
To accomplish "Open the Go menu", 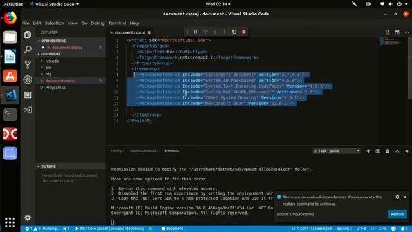I will 84,23.
